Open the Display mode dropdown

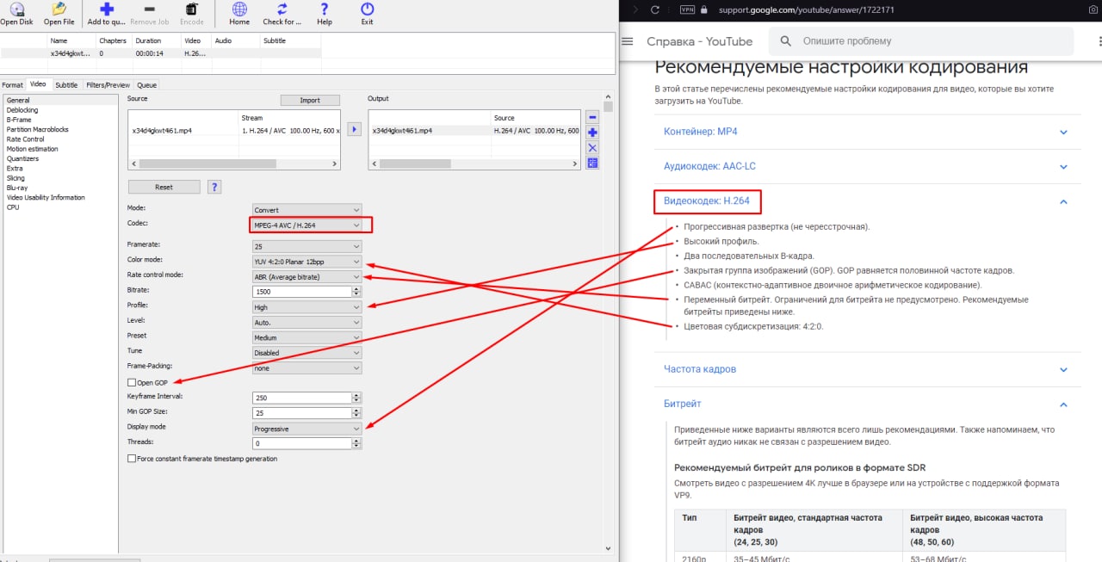click(306, 428)
